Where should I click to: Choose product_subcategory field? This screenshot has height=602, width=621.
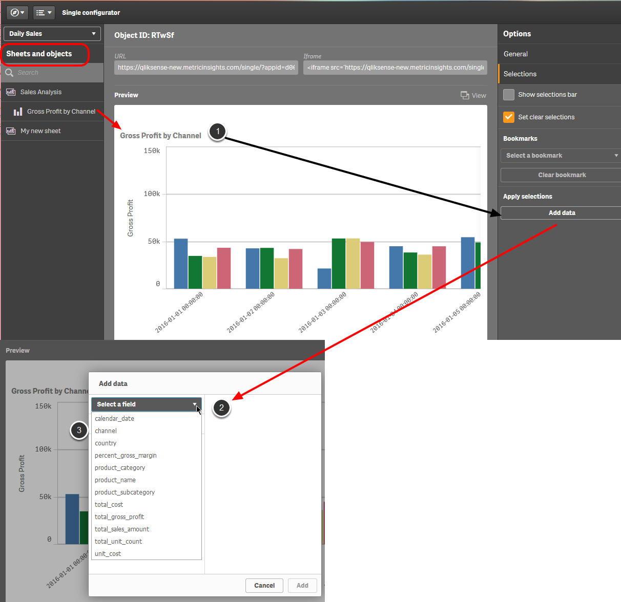click(147, 492)
